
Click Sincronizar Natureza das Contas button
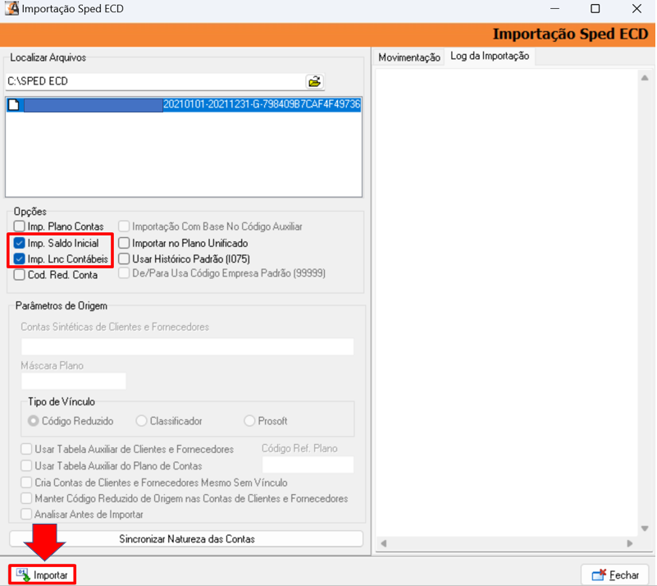(186, 539)
